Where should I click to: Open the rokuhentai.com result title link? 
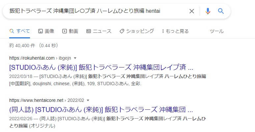tap(101, 67)
